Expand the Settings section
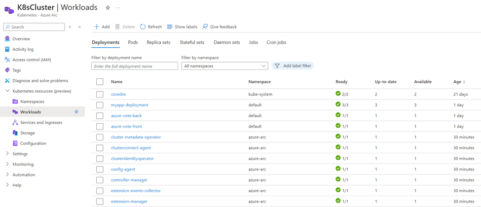Screen dimensions: 481x207 [x=7, y=154]
